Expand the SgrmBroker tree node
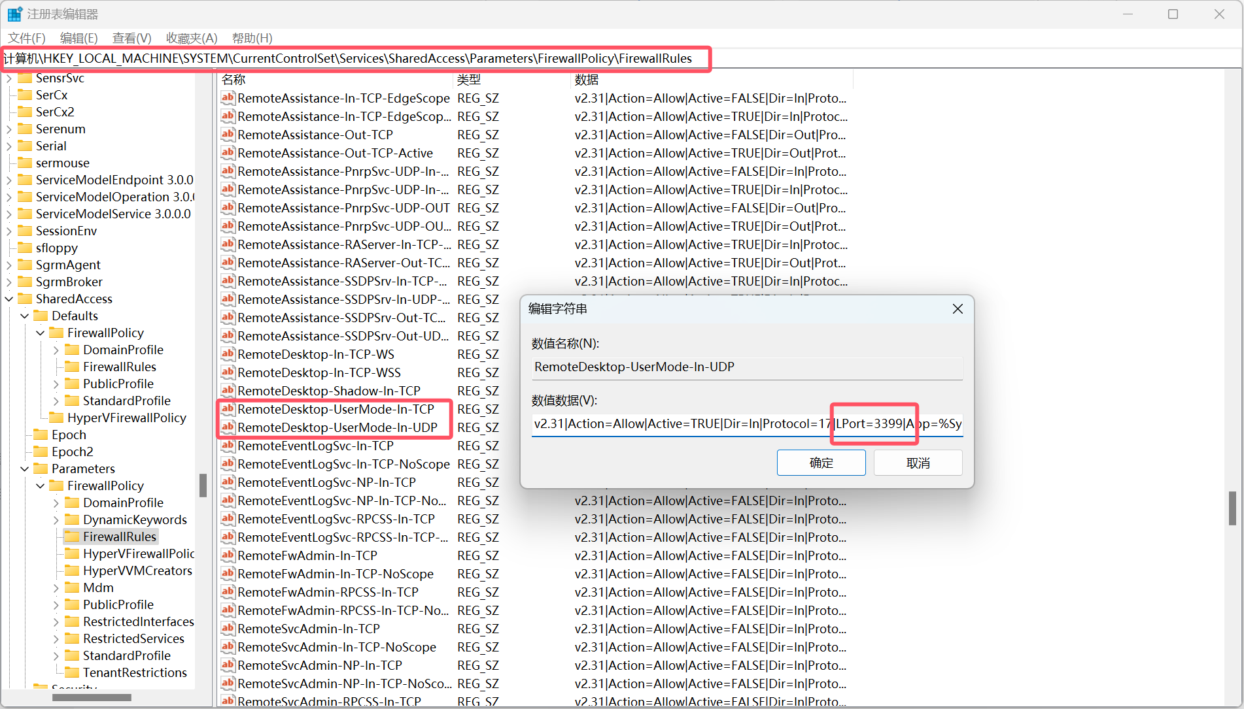Screen dimensions: 1244x709 pyautogui.click(x=9, y=282)
